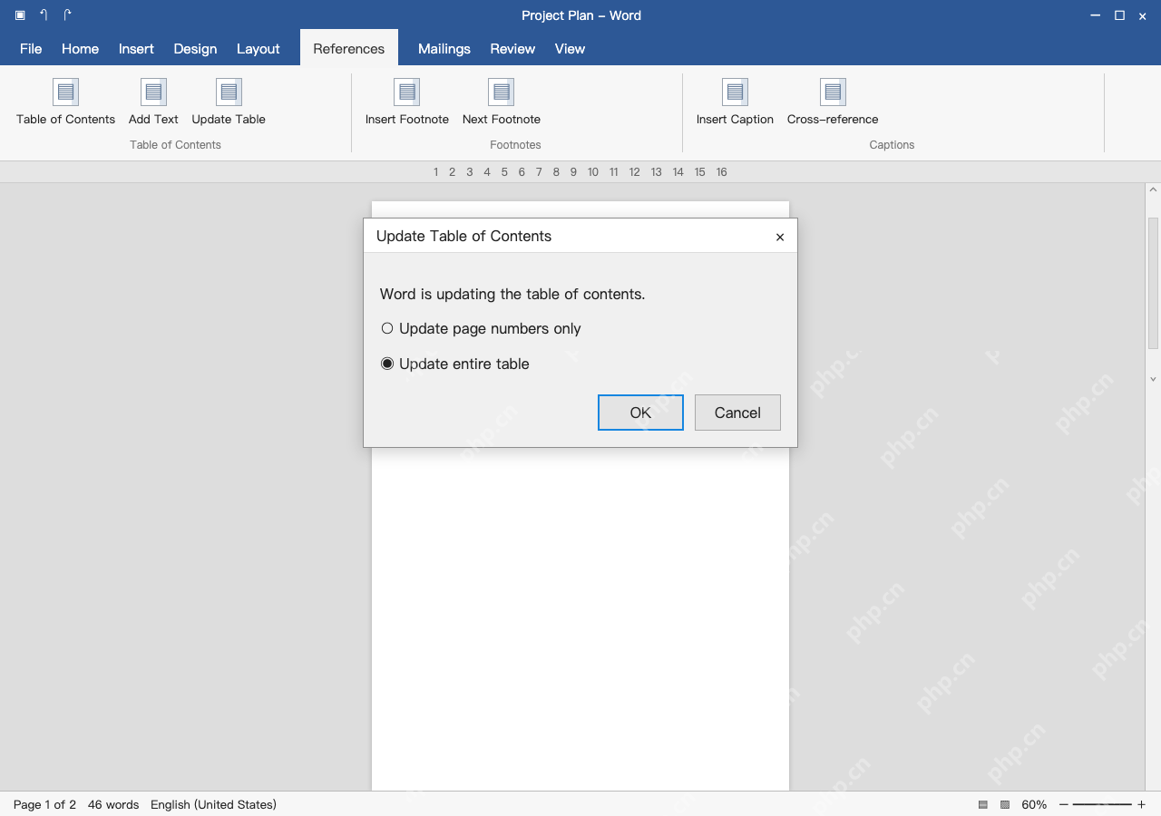Zoom in with the plus button
The image size is (1161, 816).
(x=1141, y=804)
